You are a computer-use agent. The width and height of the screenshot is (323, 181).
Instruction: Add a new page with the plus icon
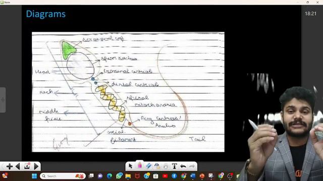pyautogui.click(x=9, y=166)
